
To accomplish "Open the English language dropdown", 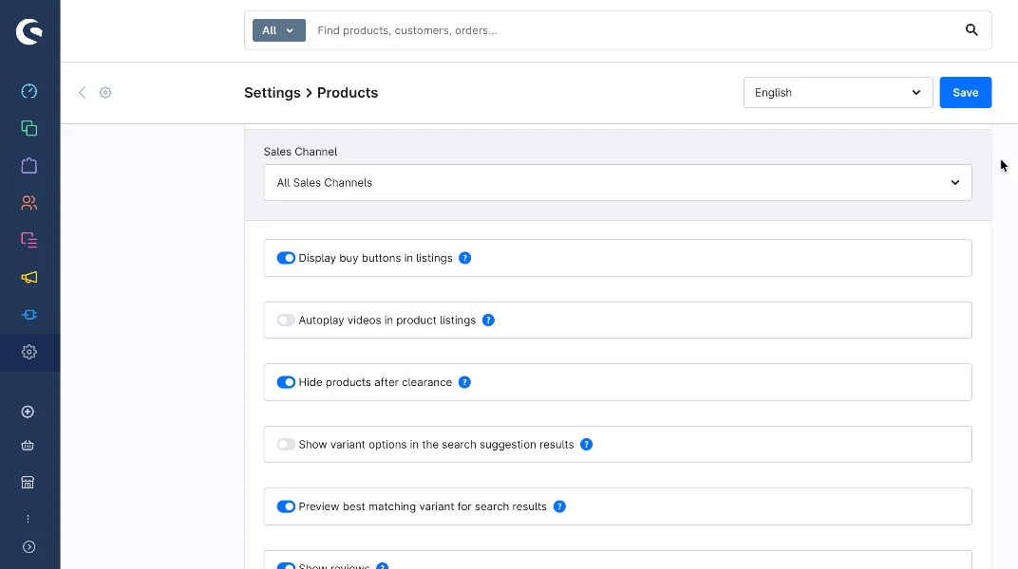I will tap(839, 93).
